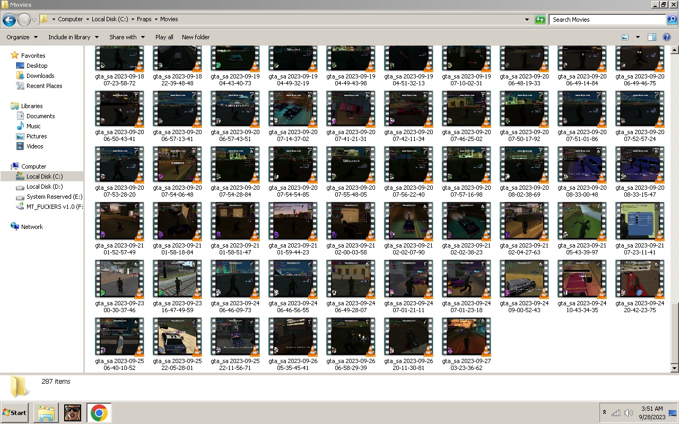The image size is (679, 424).
Task: Expand the dropdown arrow after Fraps breadcrumb
Action: tap(156, 19)
